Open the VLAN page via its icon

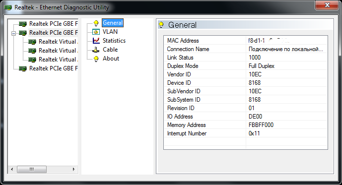(96, 32)
